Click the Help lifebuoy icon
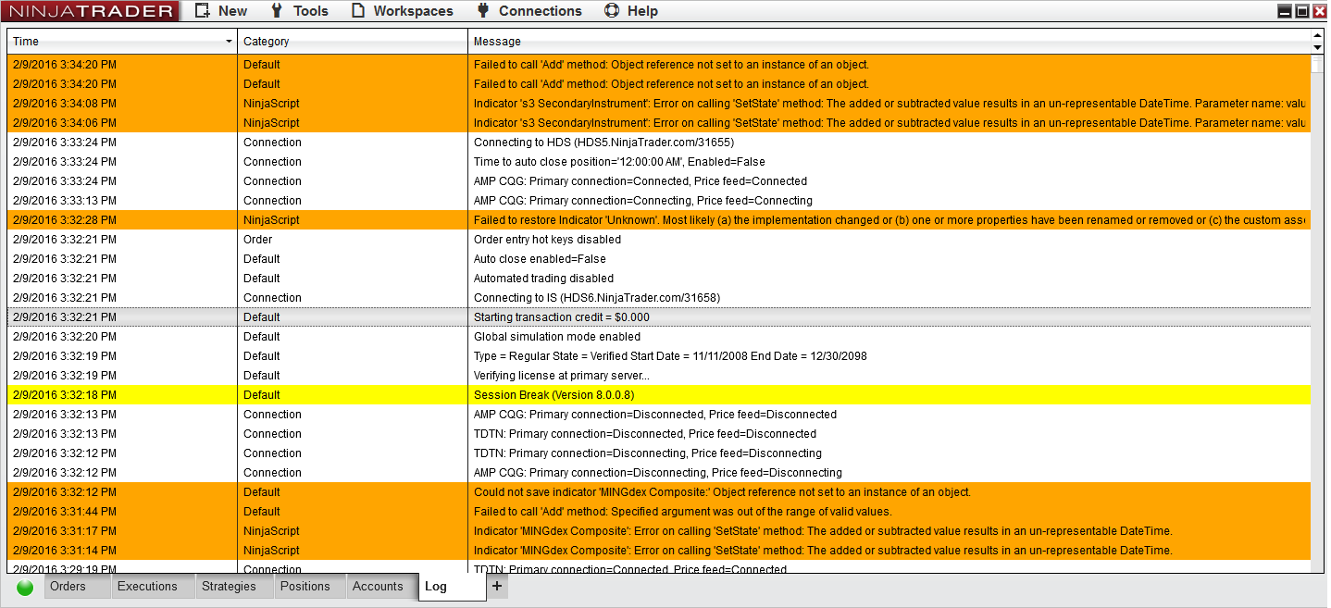1331x608 pixels. pyautogui.click(x=611, y=11)
